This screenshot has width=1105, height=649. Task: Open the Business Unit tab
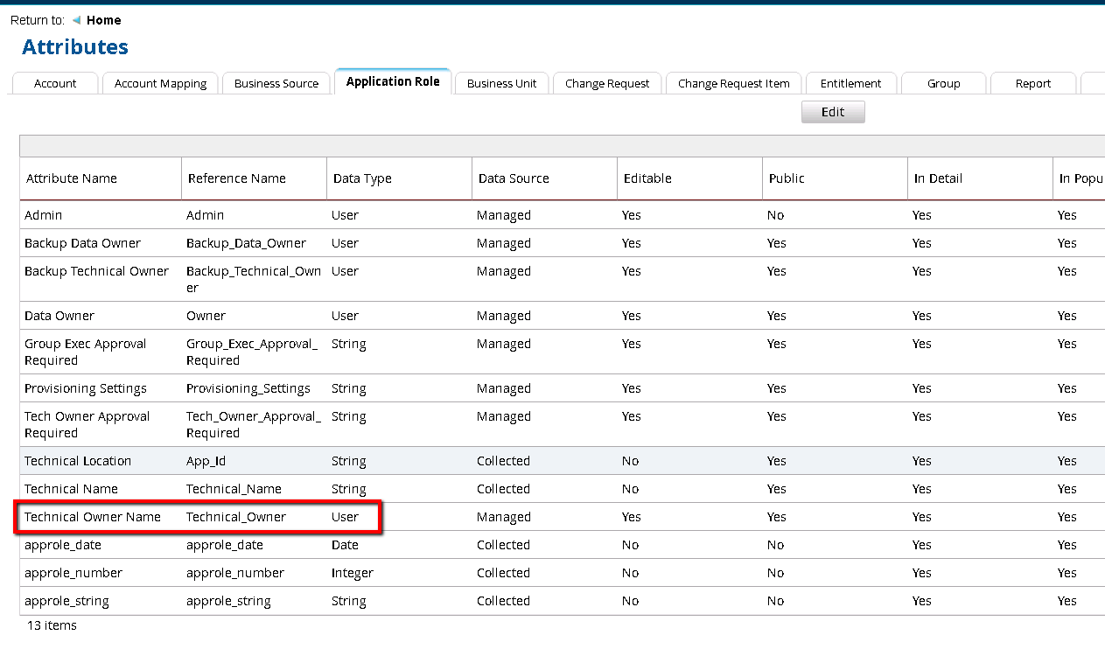pyautogui.click(x=501, y=84)
